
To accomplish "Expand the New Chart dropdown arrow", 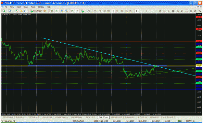I will pyautogui.click(x=6, y=11).
